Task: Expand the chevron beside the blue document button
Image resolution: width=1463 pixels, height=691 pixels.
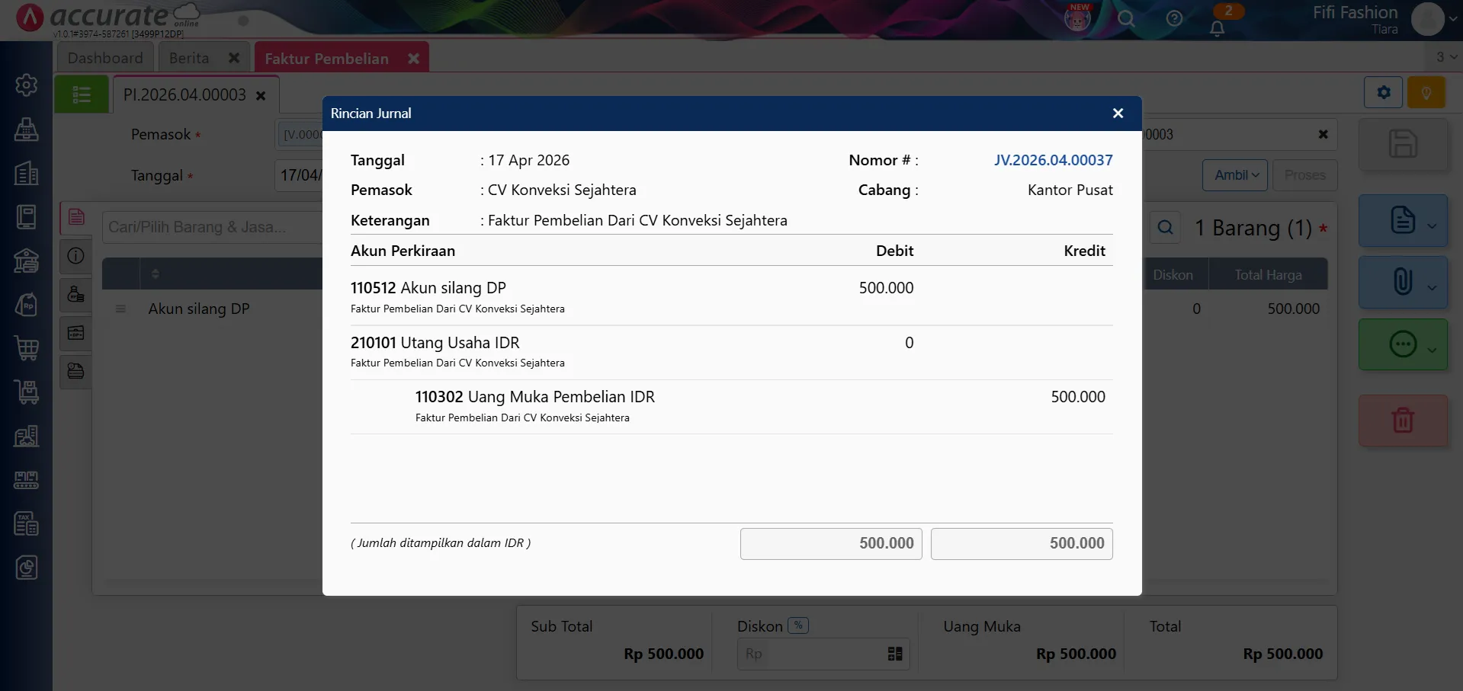Action: (1432, 226)
